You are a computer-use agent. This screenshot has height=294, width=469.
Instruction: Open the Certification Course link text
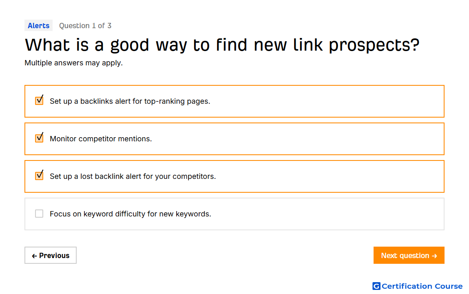tap(422, 286)
